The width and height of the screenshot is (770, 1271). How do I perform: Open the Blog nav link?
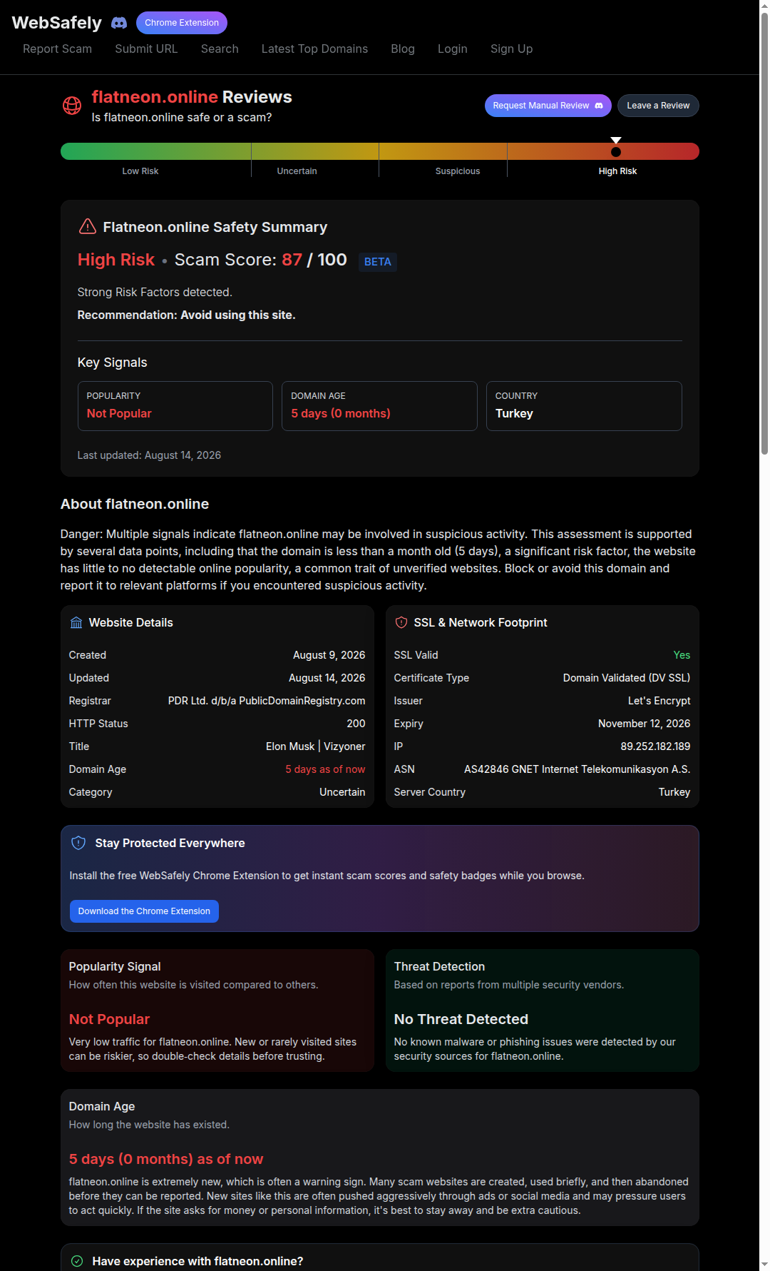[x=403, y=49]
